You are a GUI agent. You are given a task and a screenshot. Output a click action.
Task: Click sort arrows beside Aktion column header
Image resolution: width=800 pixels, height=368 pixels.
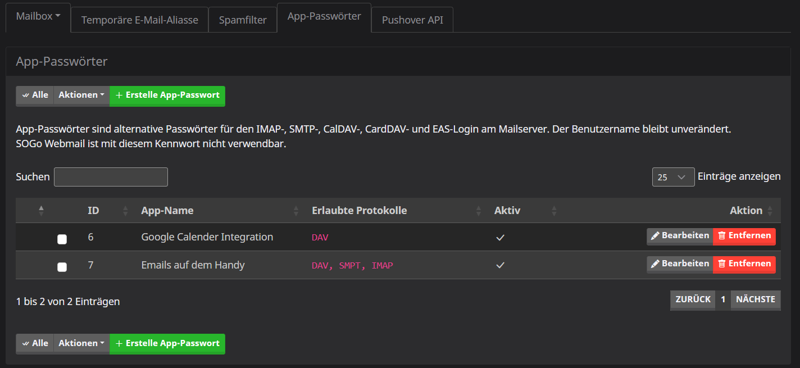click(770, 211)
